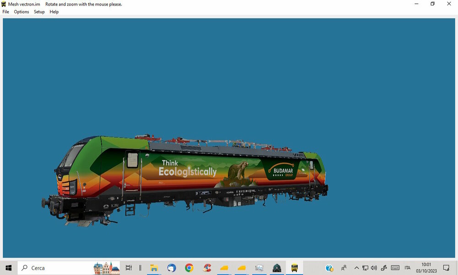Open File Explorer from the taskbar
458x275 pixels.
click(x=153, y=268)
